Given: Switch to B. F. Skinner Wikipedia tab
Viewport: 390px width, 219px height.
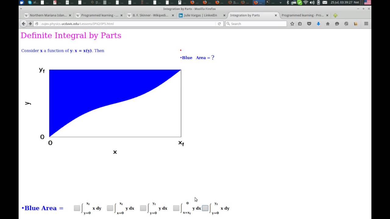Looking at the screenshot, I should (x=151, y=15).
